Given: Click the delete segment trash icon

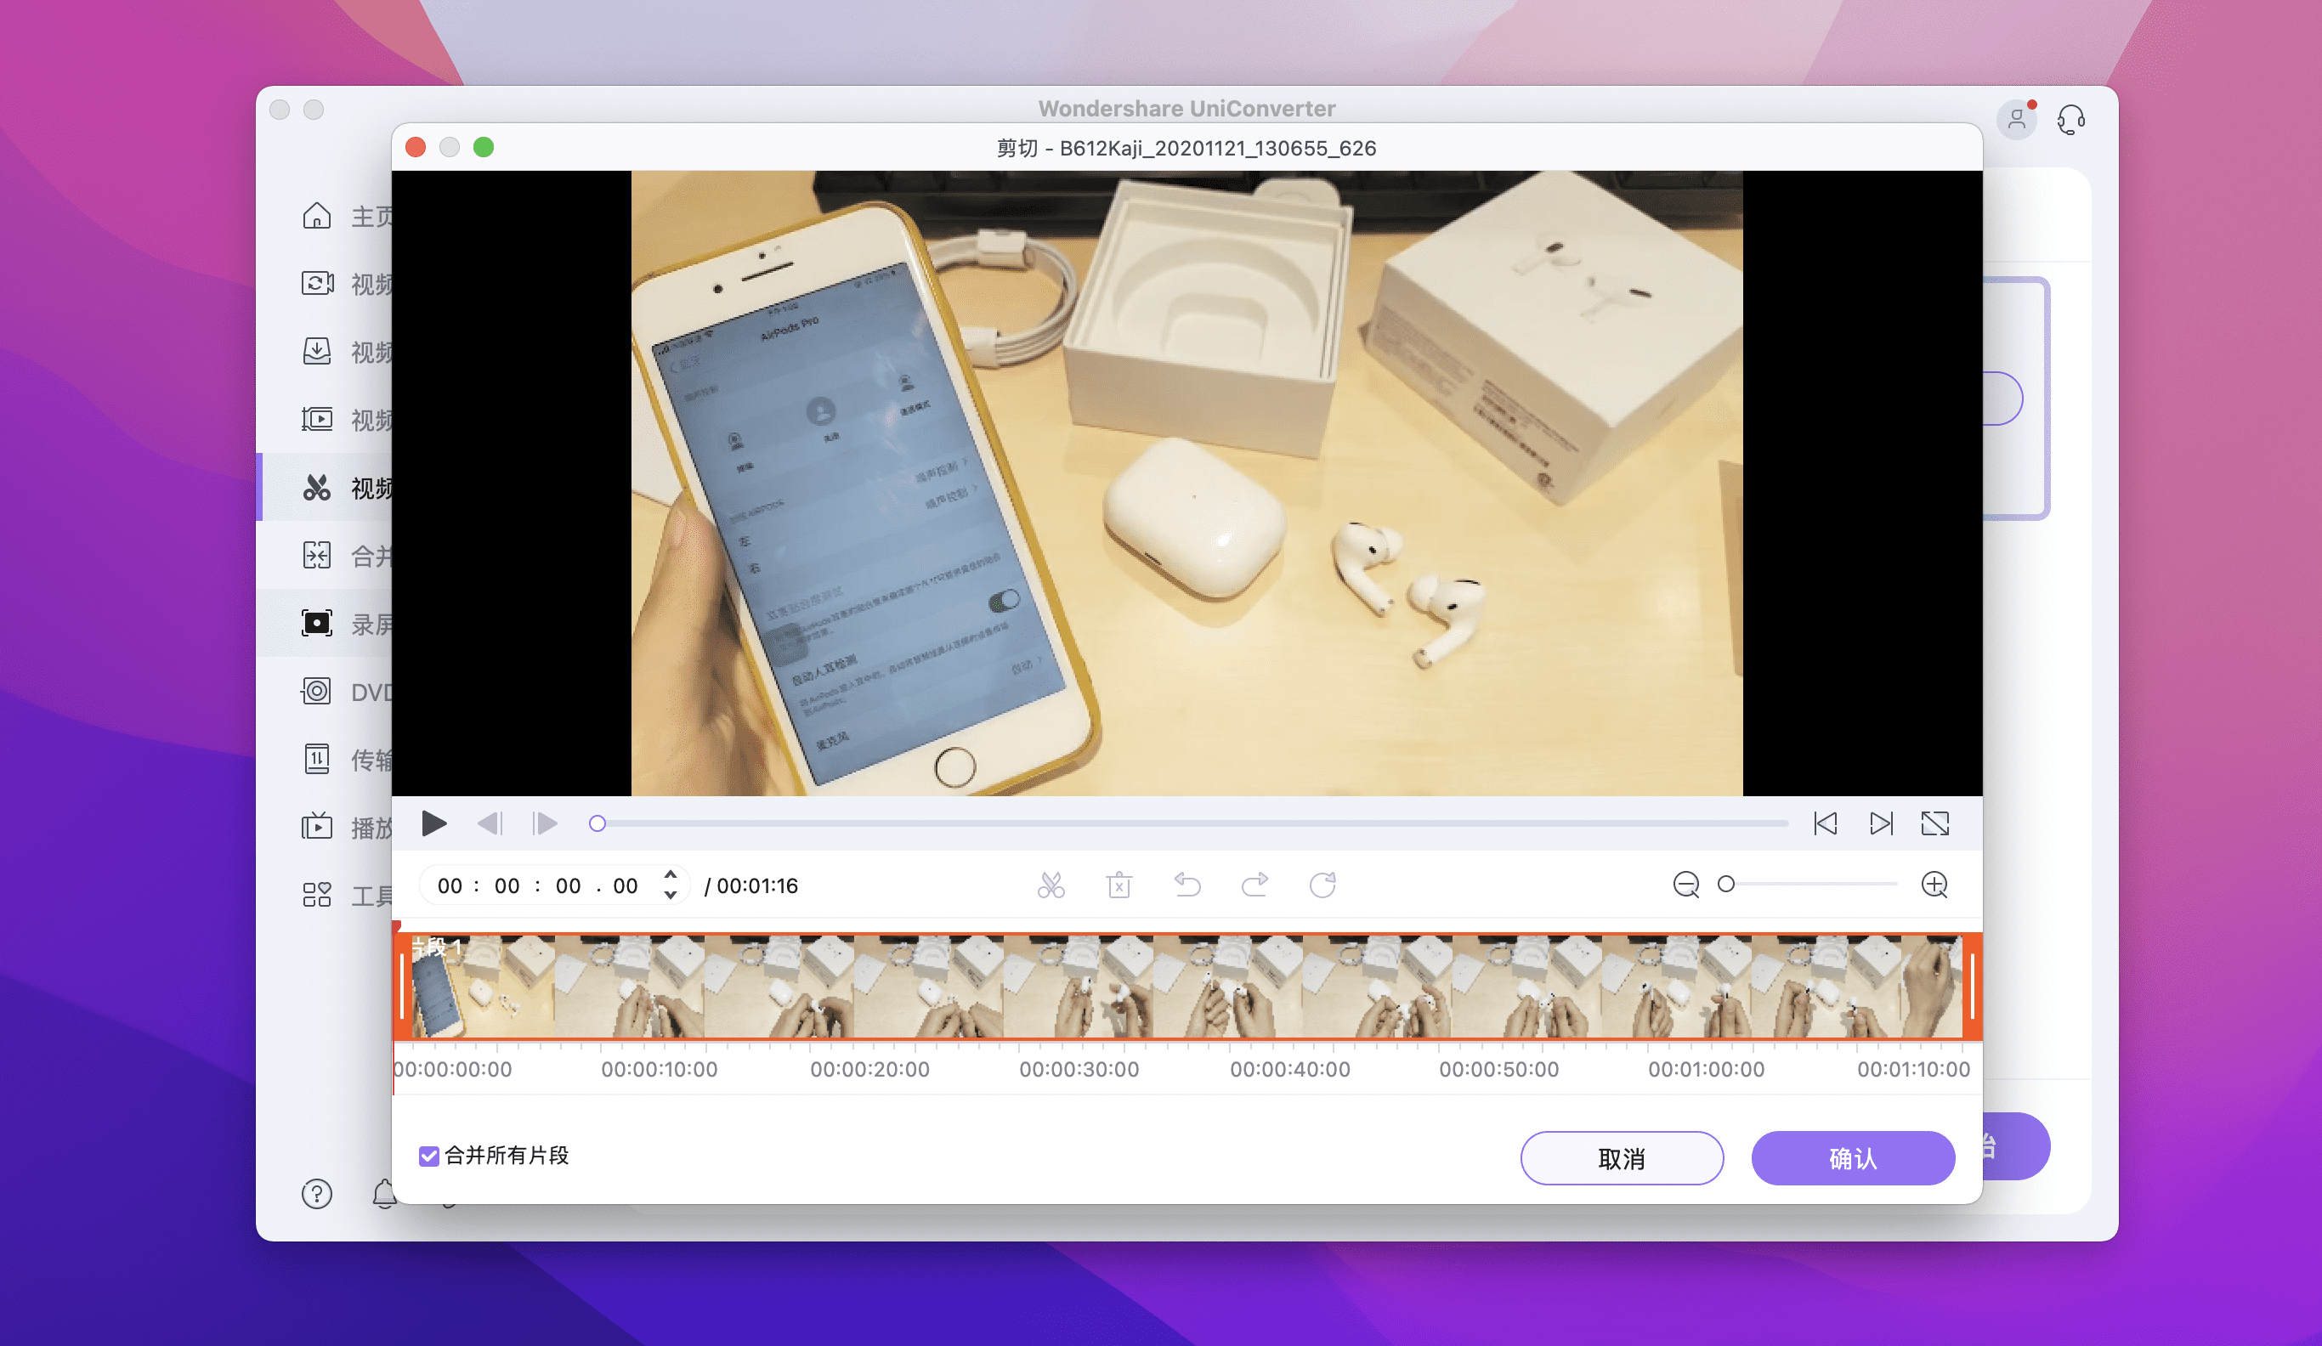Looking at the screenshot, I should (x=1119, y=885).
